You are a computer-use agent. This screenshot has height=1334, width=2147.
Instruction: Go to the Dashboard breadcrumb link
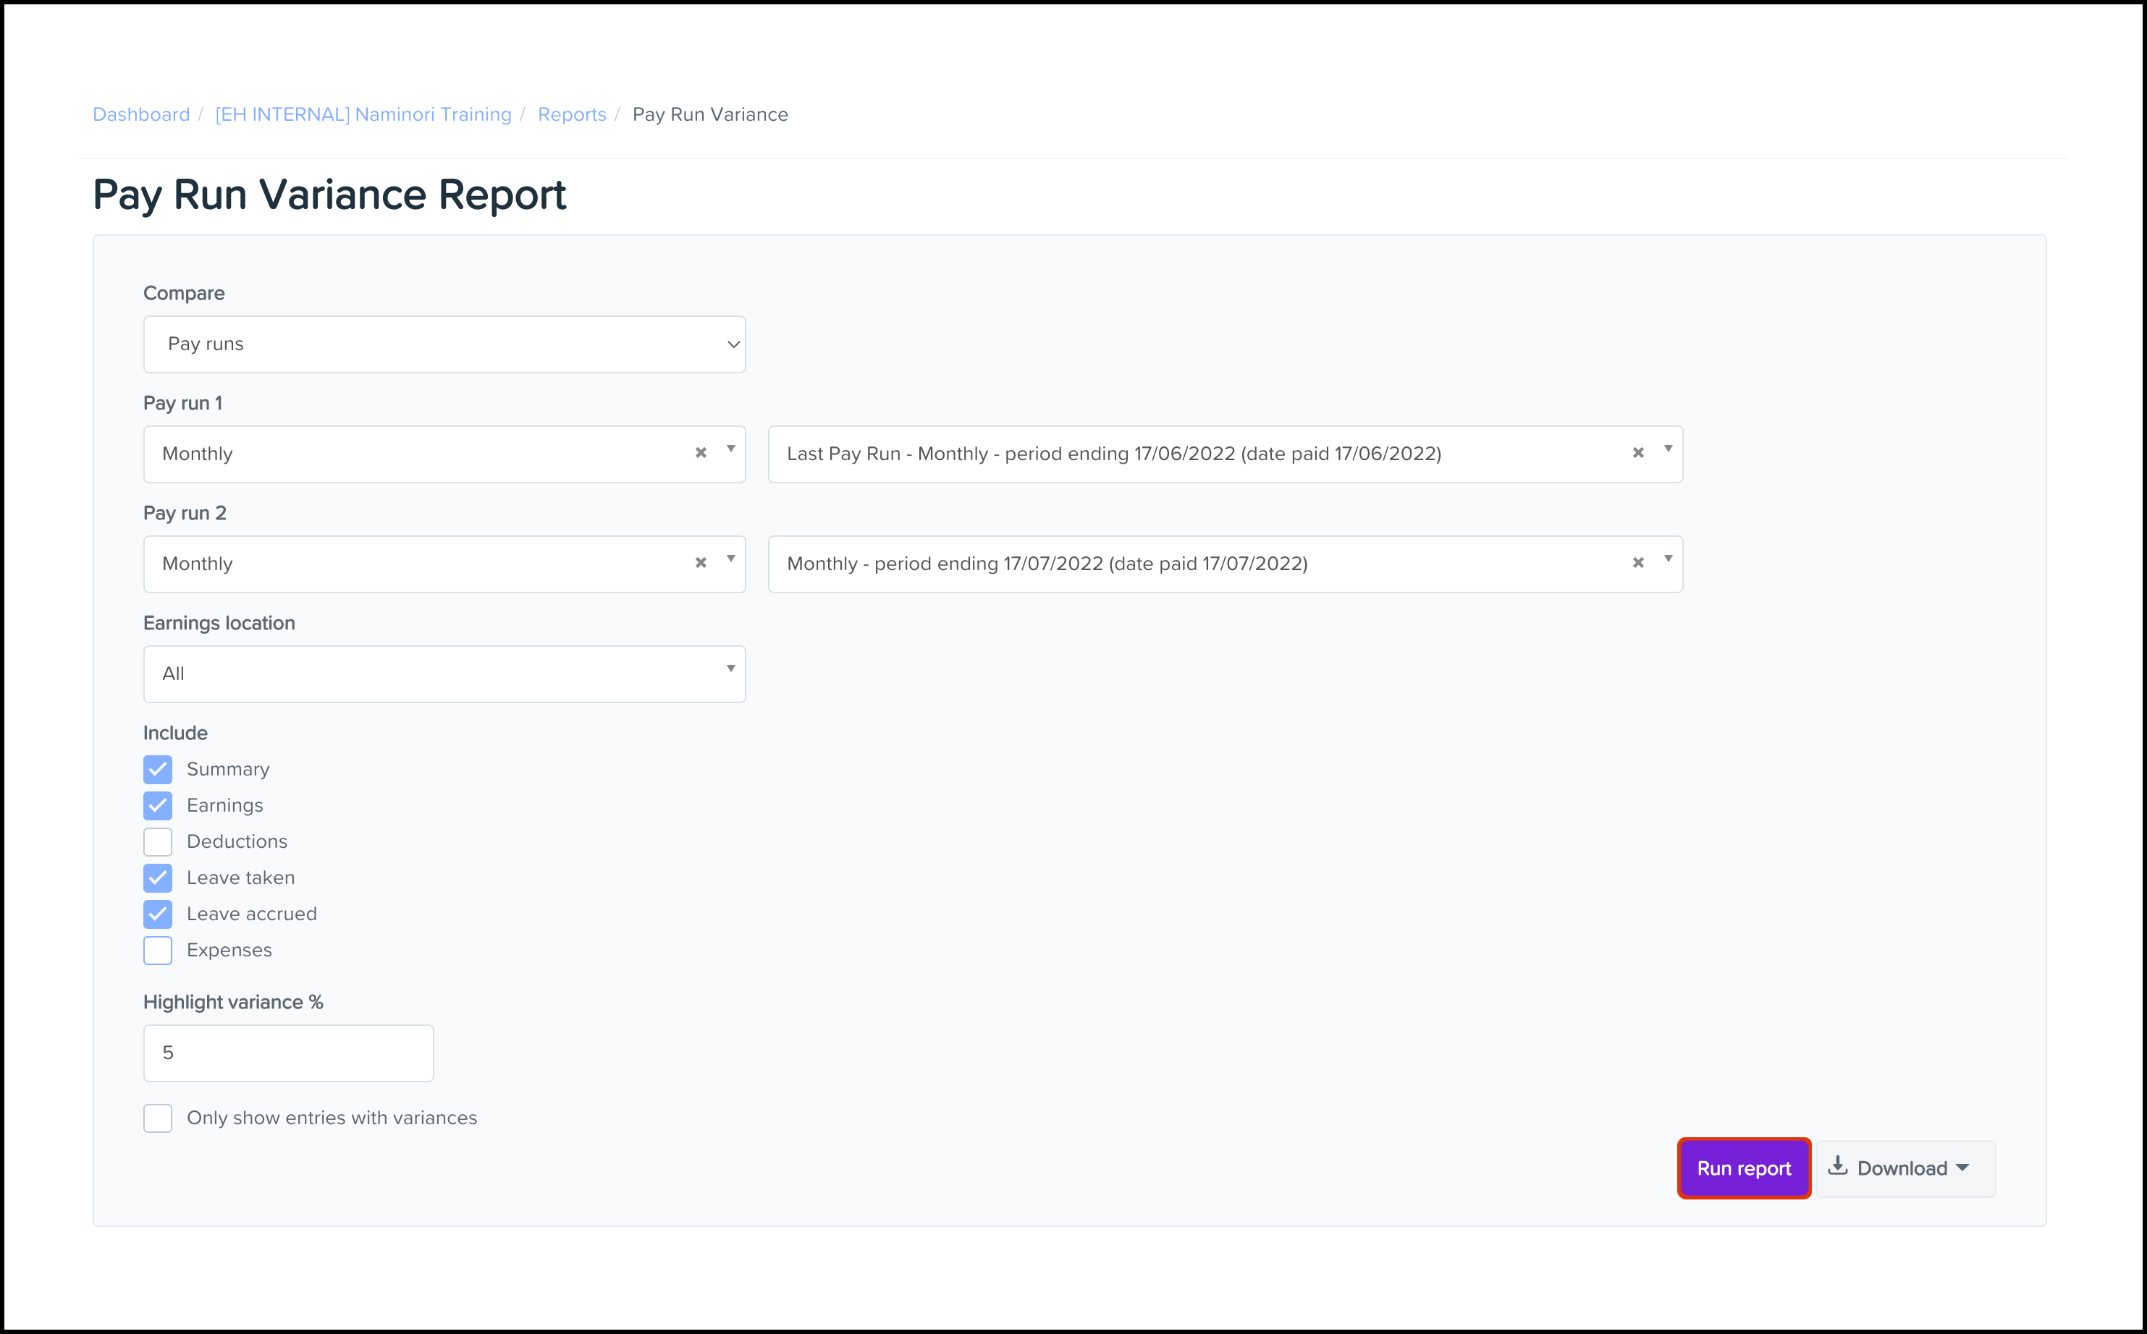pyautogui.click(x=141, y=115)
